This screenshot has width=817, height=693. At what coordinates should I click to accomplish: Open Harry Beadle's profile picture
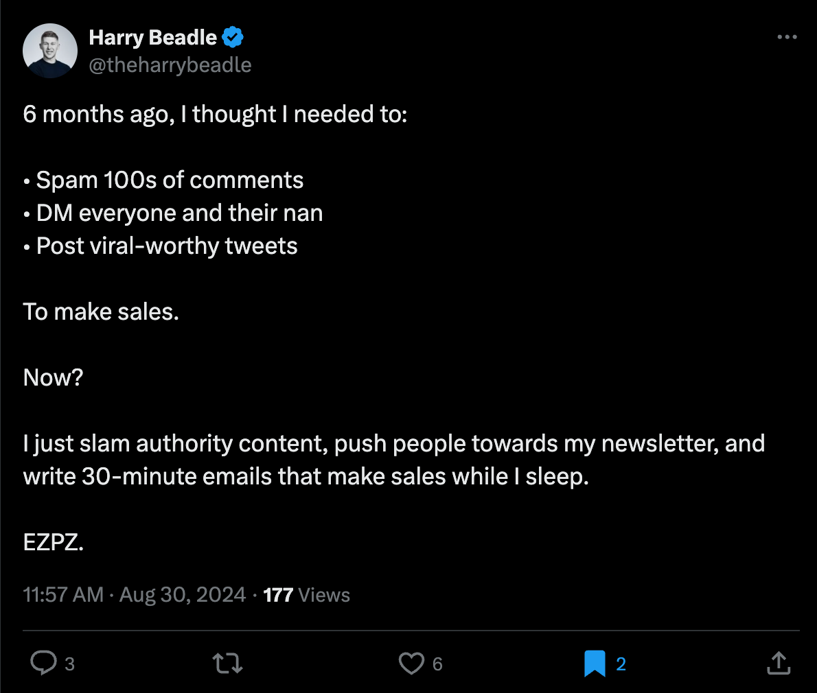pos(50,51)
